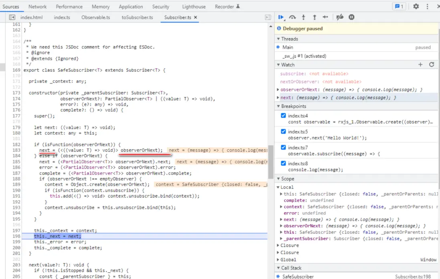Click the Step out of function icon
Image resolution: width=440 pixels, height=279 pixels.
314,17
